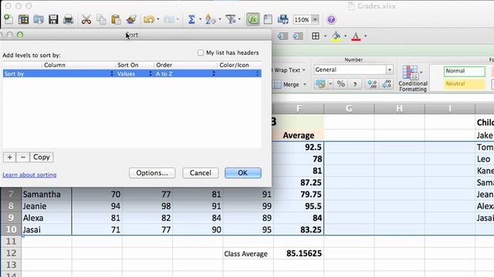
Task: Select row 10 header
Action: [x=11, y=229]
